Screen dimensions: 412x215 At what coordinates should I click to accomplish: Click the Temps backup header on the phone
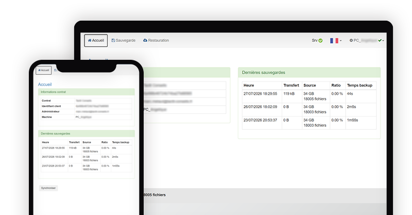tap(121, 142)
